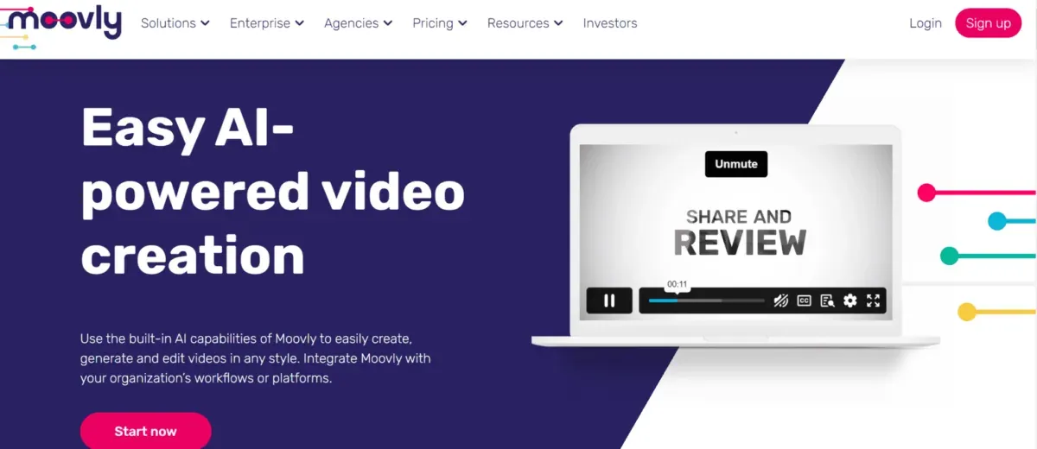Click the pink Sign up button
This screenshot has height=449, width=1037.
point(988,23)
